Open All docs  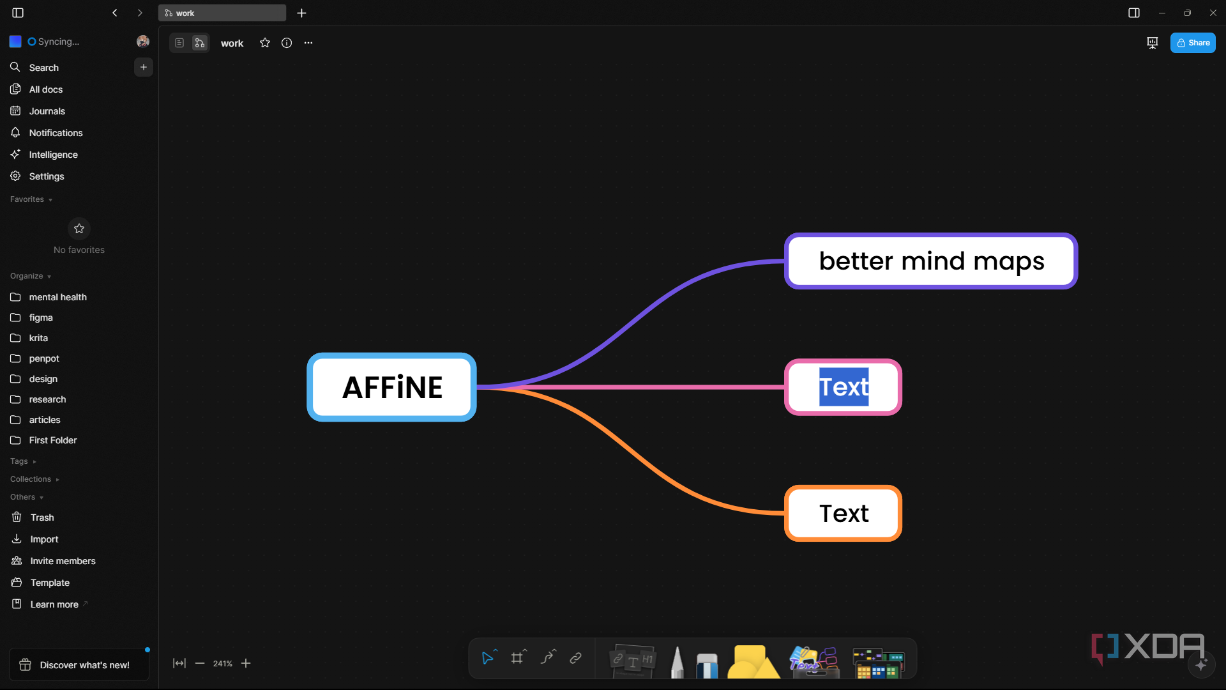coord(79,89)
